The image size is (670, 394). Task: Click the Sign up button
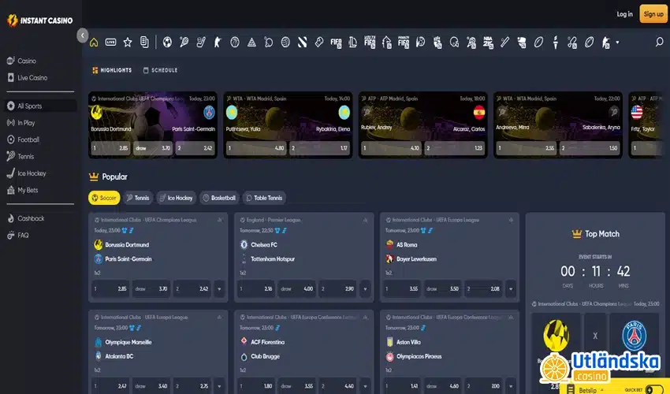(x=653, y=14)
